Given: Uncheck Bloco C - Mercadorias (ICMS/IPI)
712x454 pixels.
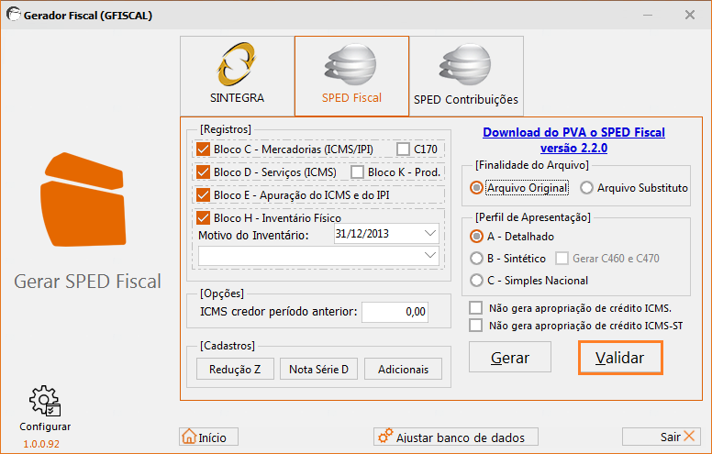Looking at the screenshot, I should click(203, 149).
